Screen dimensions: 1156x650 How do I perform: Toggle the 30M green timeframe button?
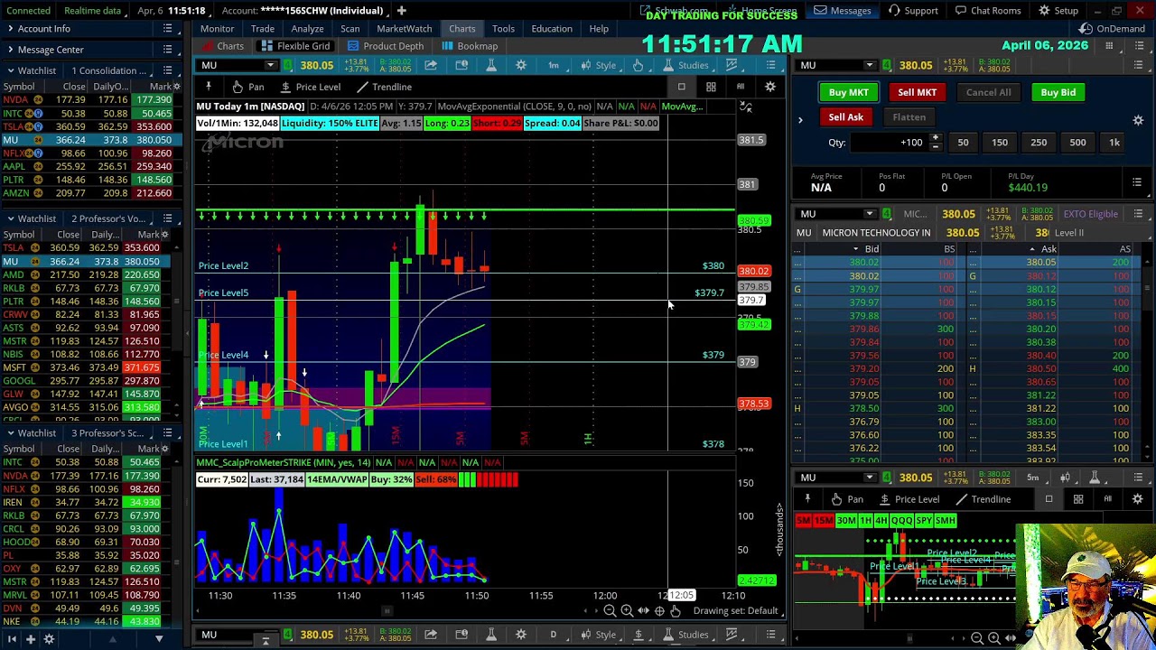tap(846, 521)
